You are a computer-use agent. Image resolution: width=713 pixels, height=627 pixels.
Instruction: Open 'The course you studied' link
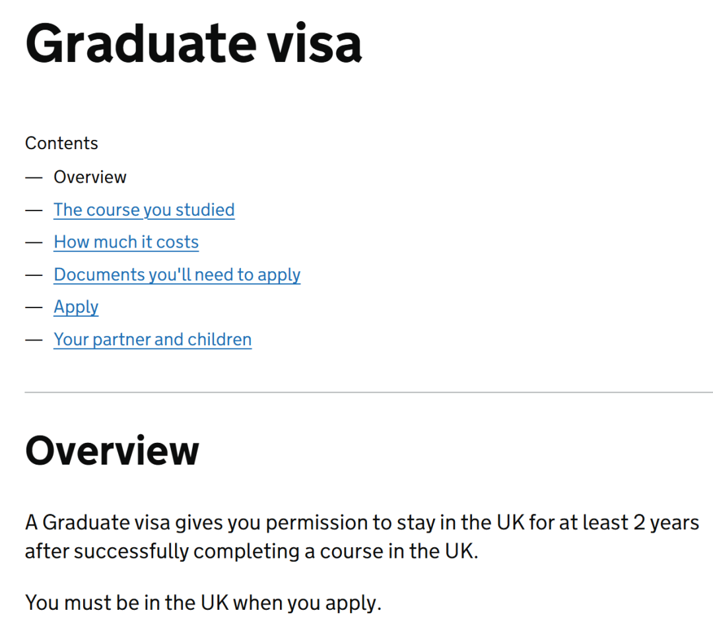tap(144, 210)
